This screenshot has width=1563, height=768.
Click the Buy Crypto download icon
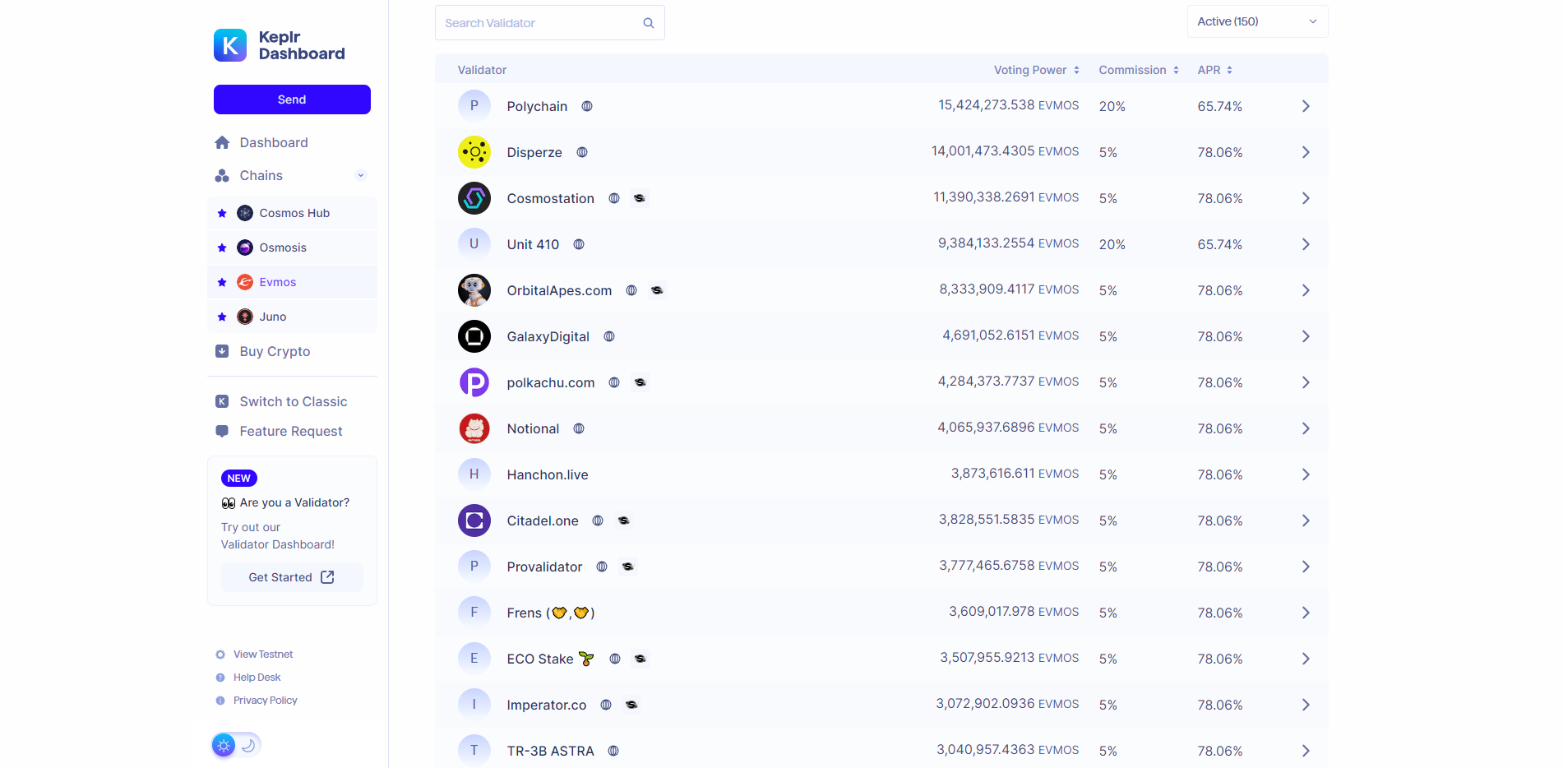point(222,351)
